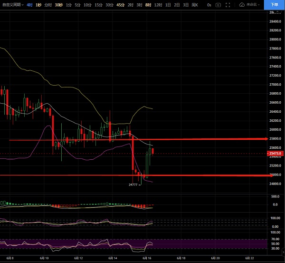Toggle fullscreen chart mode icon
Viewport: 285px width, 263px height.
tap(228, 5)
